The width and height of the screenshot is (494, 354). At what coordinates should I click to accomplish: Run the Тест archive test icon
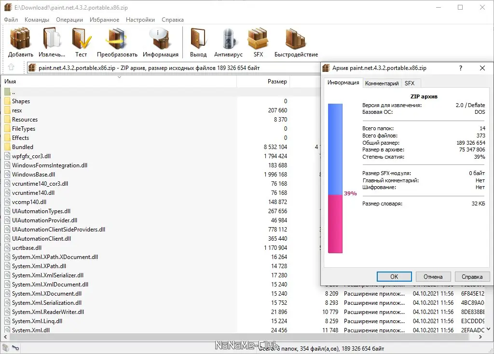pyautogui.click(x=81, y=39)
